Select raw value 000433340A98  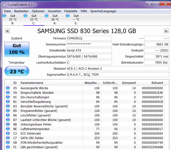tap(152, 147)
